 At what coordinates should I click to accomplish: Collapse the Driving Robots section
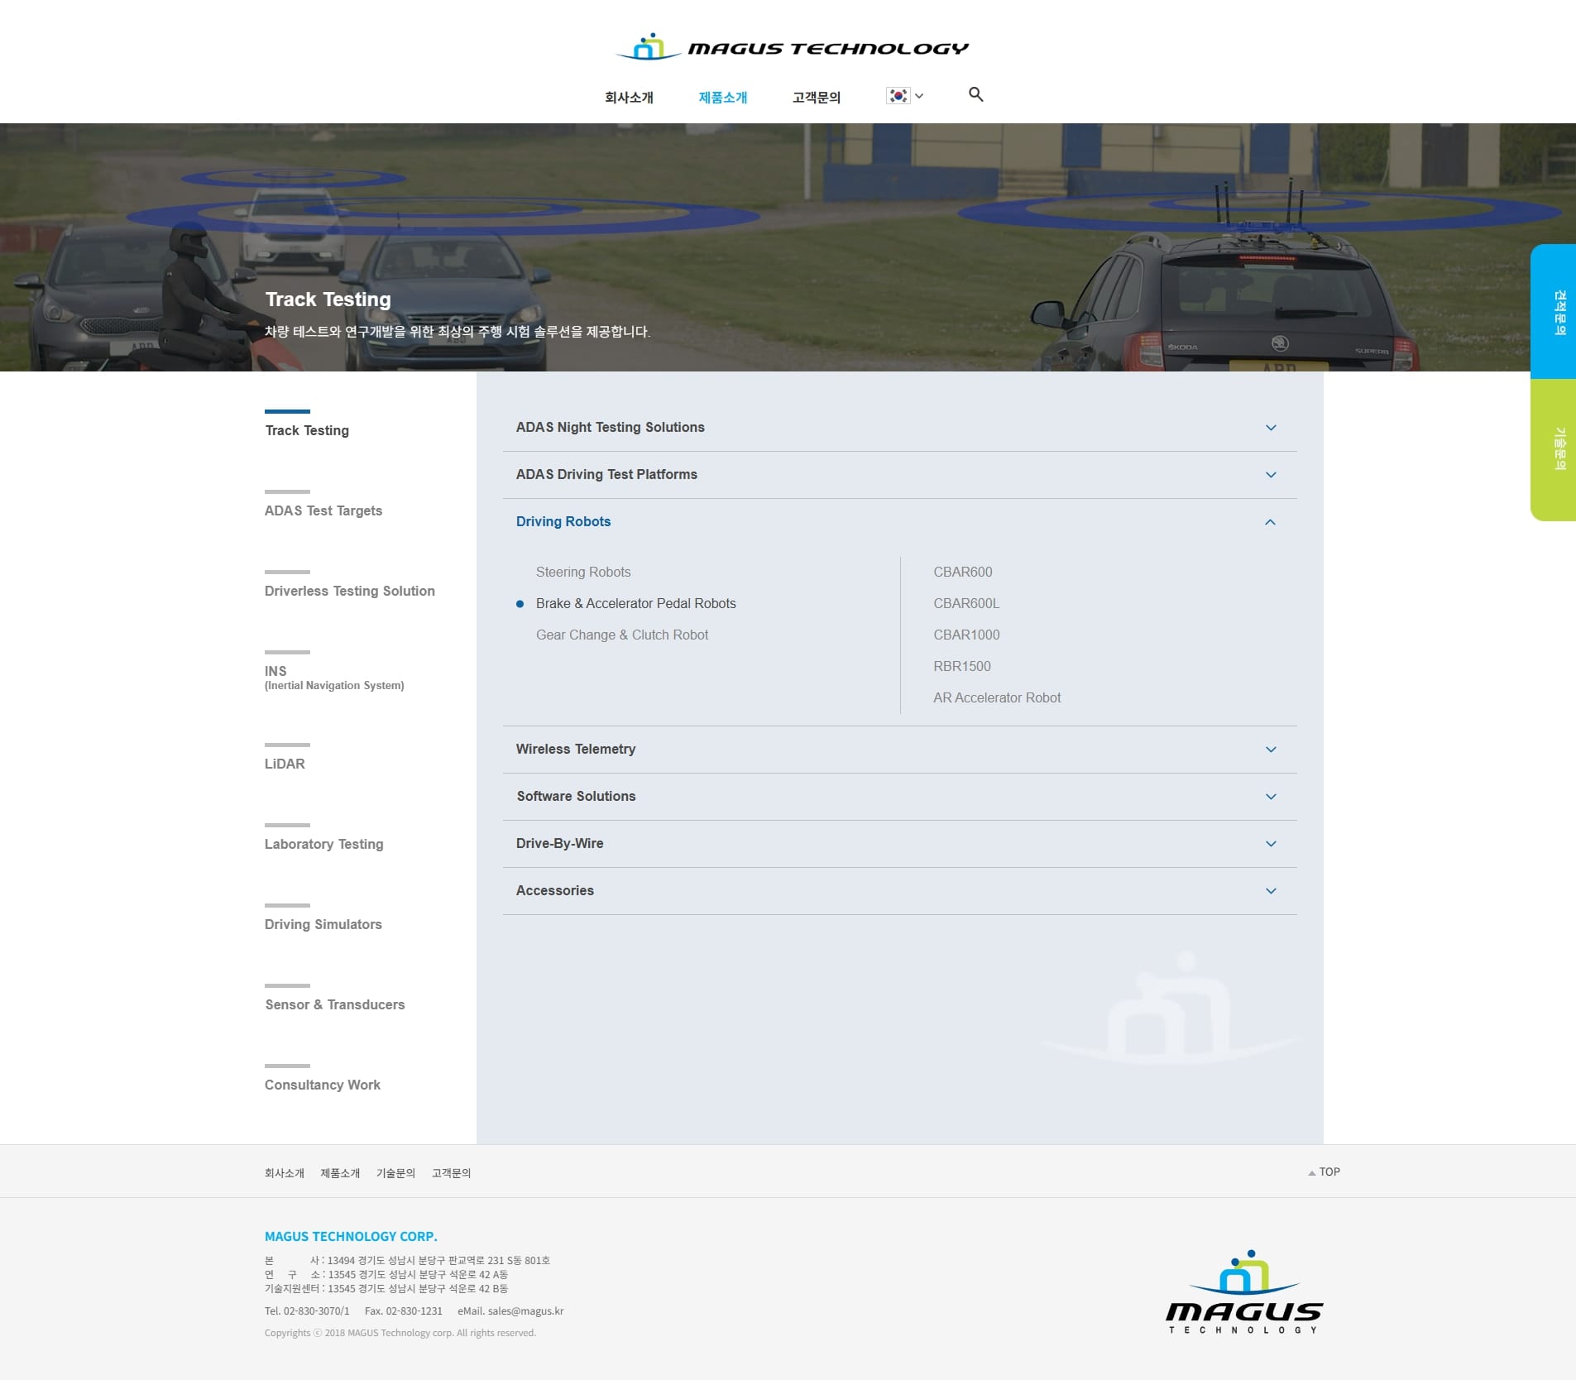pyautogui.click(x=1270, y=522)
